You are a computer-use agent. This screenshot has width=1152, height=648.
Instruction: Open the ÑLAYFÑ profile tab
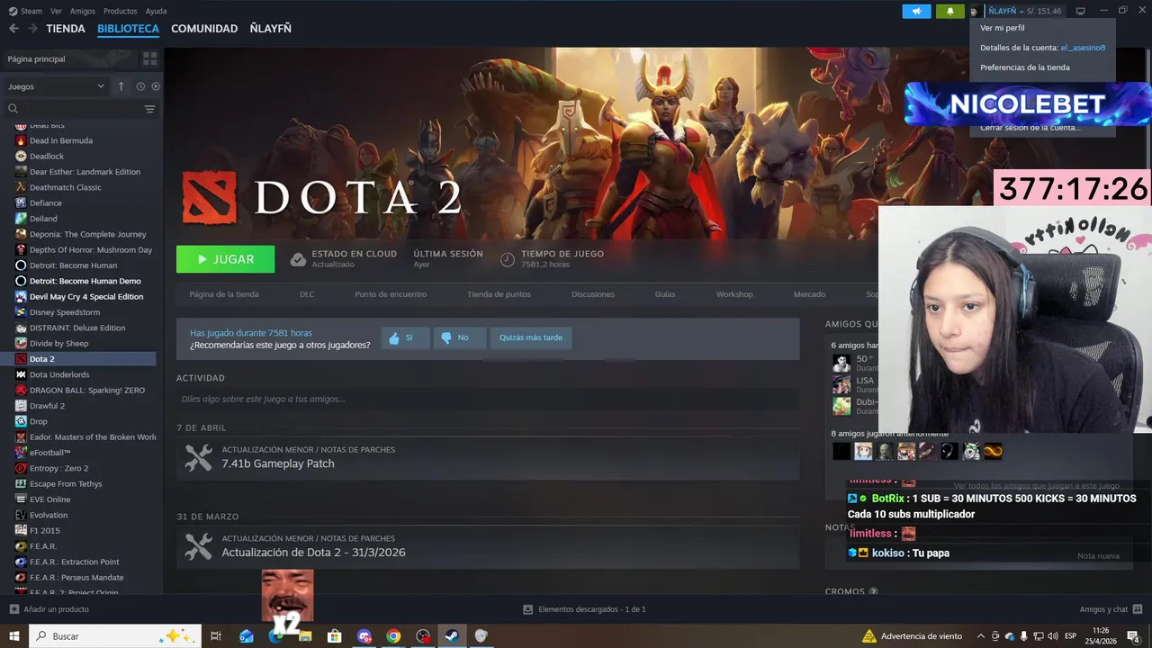(270, 29)
